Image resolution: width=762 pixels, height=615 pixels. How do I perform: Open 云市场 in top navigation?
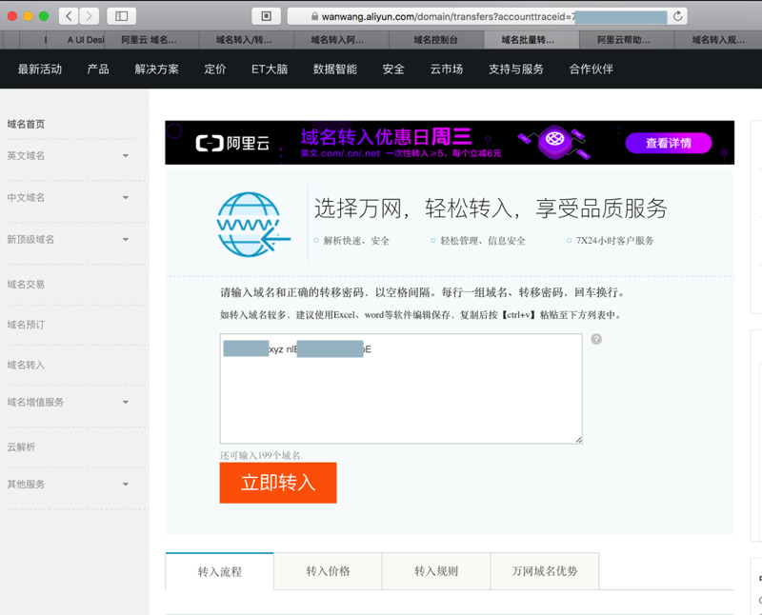pos(446,69)
